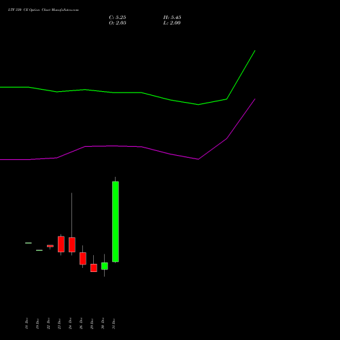Click the chart title text at top left

(44, 10)
